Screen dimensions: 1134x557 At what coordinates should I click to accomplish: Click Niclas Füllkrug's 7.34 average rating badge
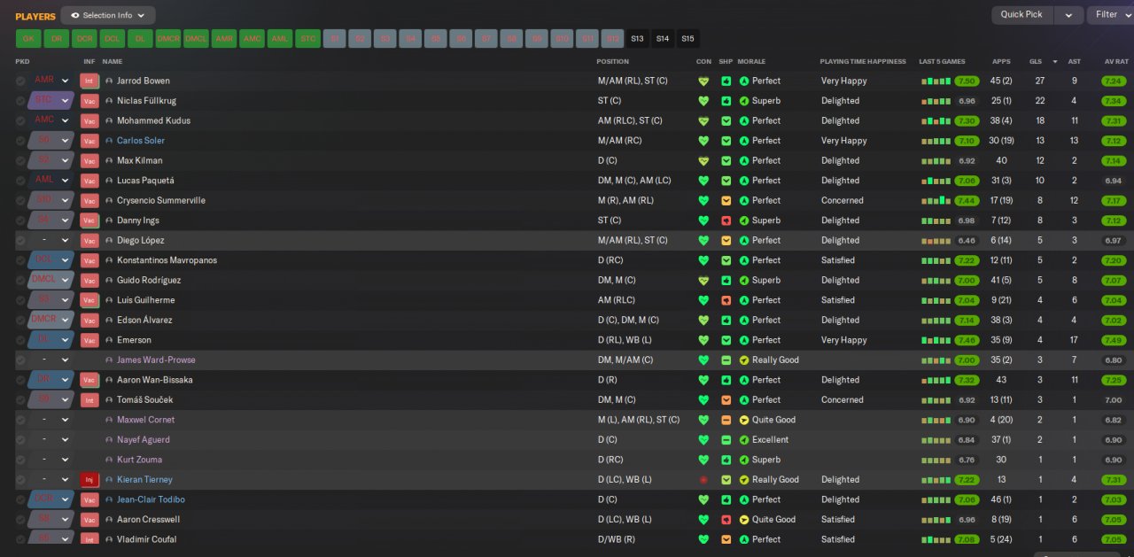[1114, 101]
